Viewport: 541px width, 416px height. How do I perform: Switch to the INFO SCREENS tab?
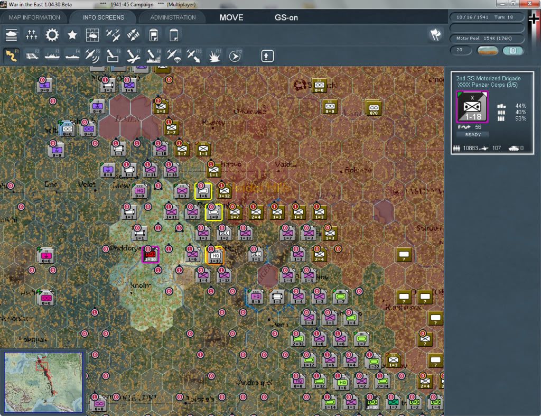click(x=103, y=17)
